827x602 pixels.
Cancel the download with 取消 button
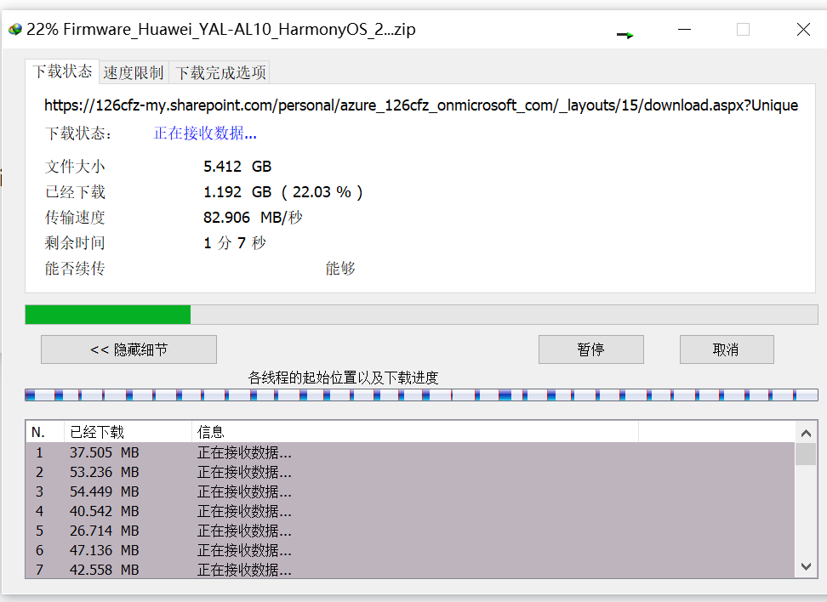(727, 349)
